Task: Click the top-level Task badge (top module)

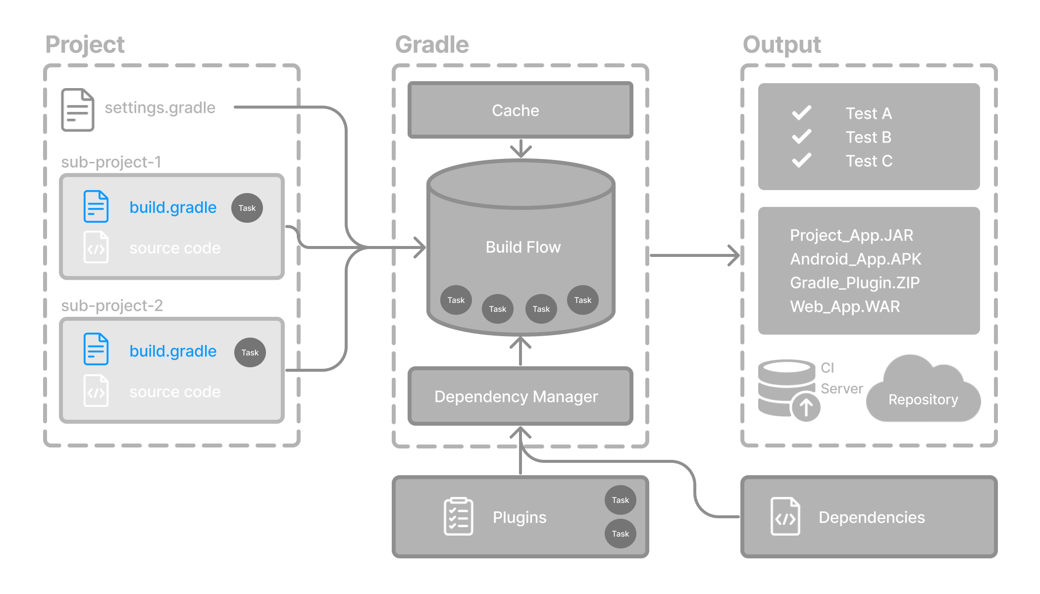Action: click(x=247, y=207)
